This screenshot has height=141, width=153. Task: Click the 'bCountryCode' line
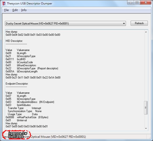[19, 62]
